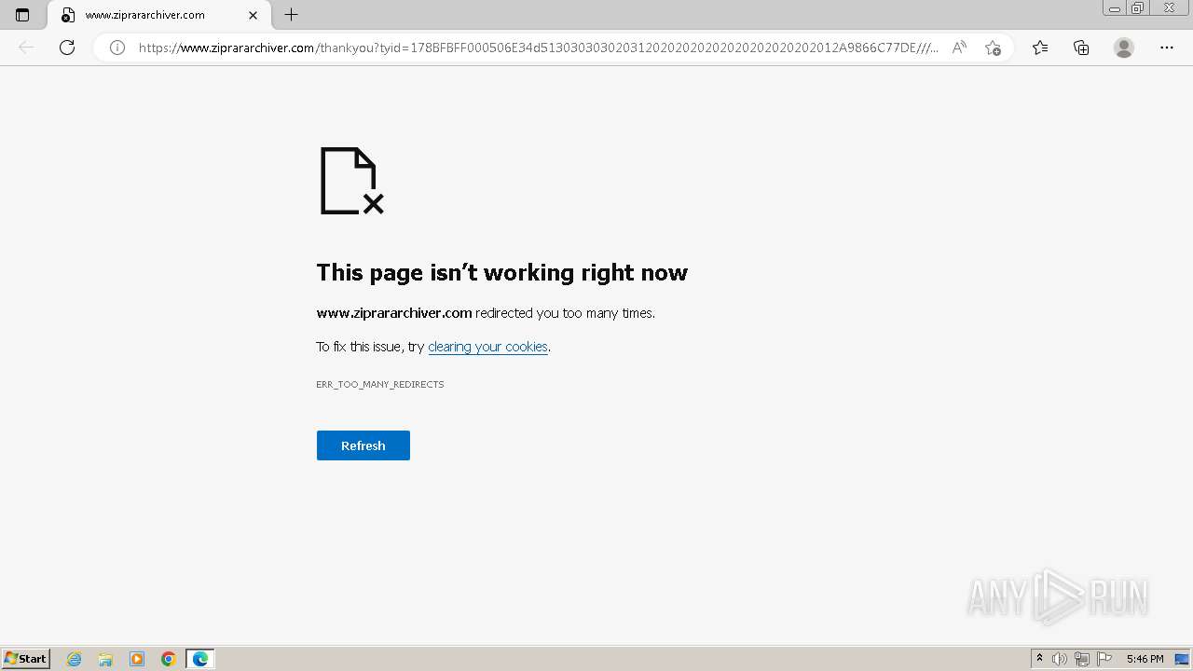Open the Favorites list icon
This screenshot has width=1193, height=671.
click(x=1040, y=48)
